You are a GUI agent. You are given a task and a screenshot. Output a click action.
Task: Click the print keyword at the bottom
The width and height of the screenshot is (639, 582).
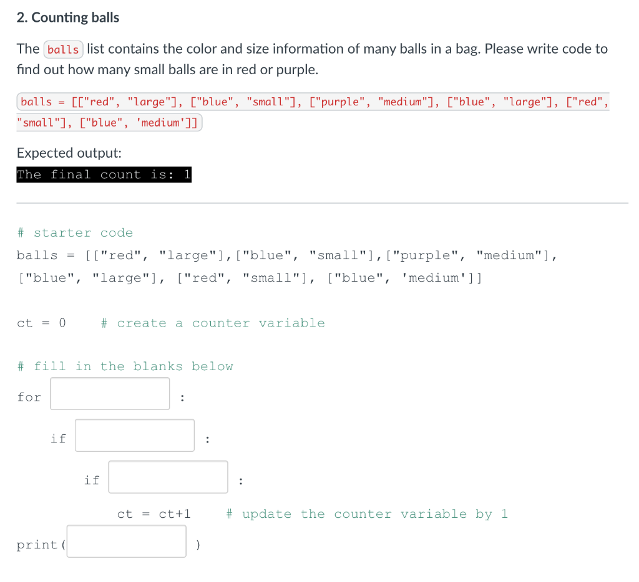point(37,544)
